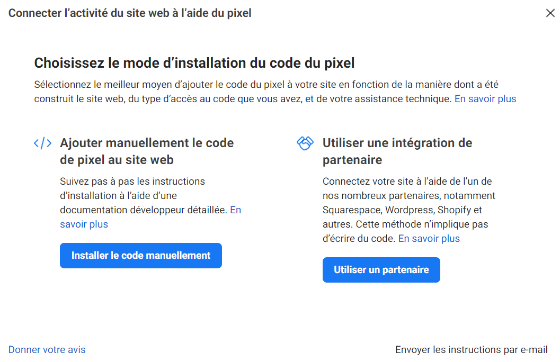Open En savoir plus under manual installation
Screen dimensions: 560x362
(84, 224)
